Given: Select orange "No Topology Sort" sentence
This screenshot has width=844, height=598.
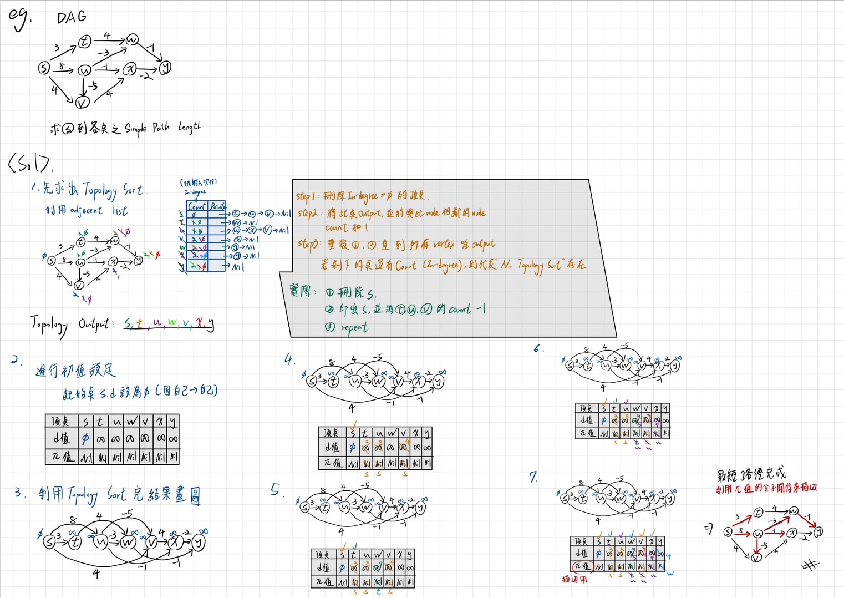Looking at the screenshot, I should 452,265.
